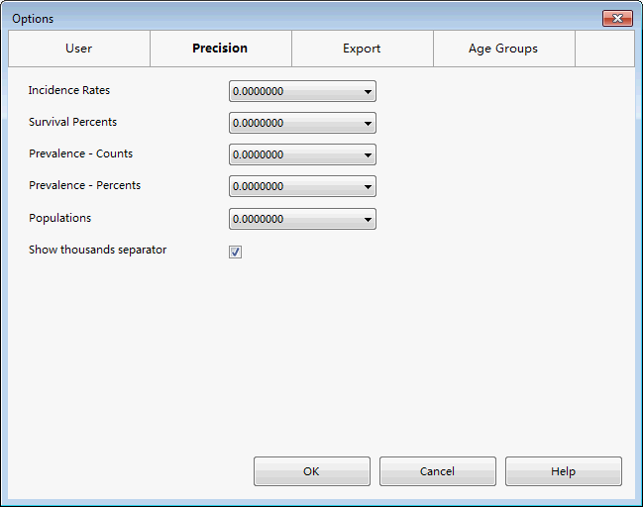Viewport: 643px width, 507px height.
Task: Switch to the User tab
Action: (x=79, y=49)
